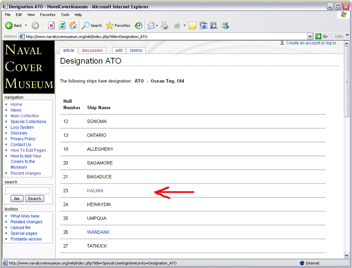Open the KALMIA ship link
The image size is (352, 268).
(x=95, y=191)
